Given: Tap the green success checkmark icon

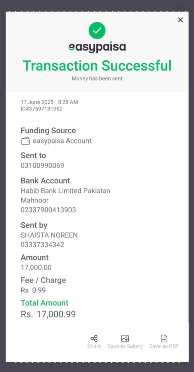Looking at the screenshot, I should click(x=97, y=31).
